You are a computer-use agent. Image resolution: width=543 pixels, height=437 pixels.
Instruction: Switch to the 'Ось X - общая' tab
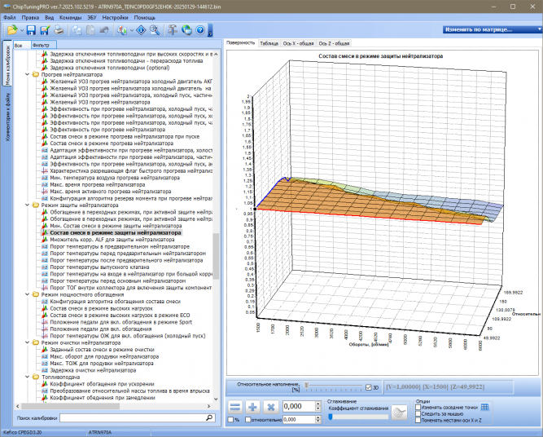[298, 43]
